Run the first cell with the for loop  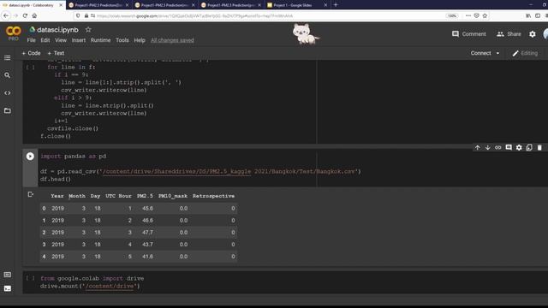pyautogui.click(x=31, y=67)
